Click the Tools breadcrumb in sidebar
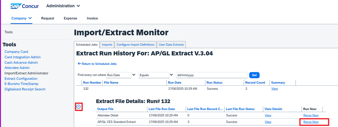This screenshot has height=127, width=338. point(8,32)
